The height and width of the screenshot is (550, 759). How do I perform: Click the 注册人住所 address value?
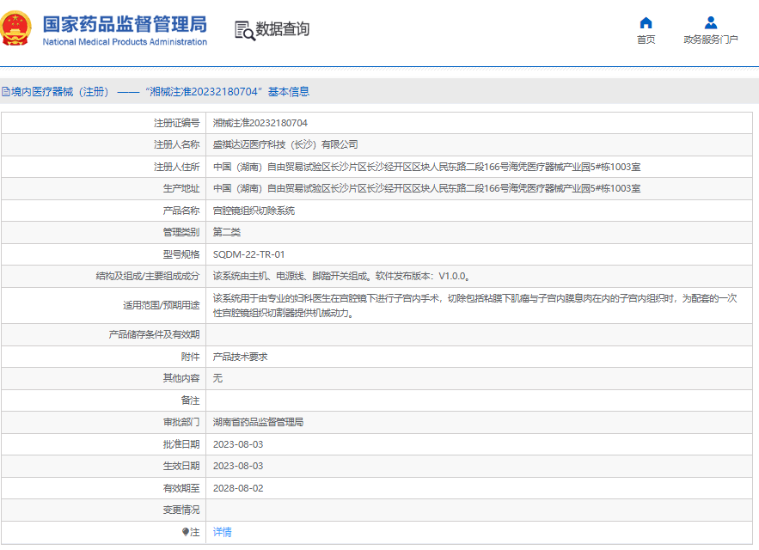(x=426, y=167)
